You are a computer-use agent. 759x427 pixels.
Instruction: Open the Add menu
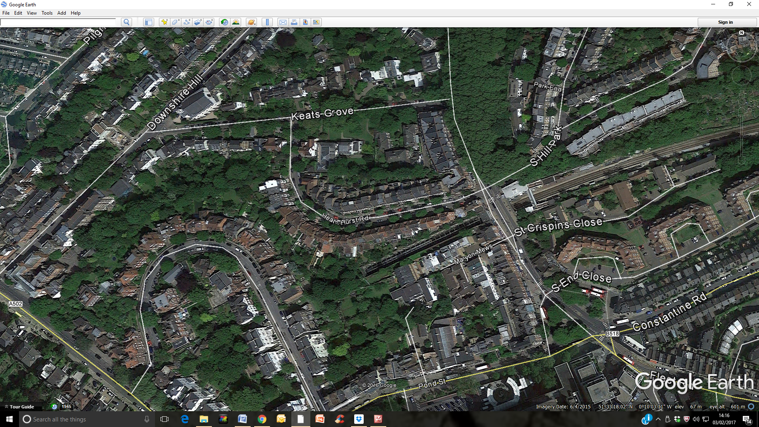62,13
